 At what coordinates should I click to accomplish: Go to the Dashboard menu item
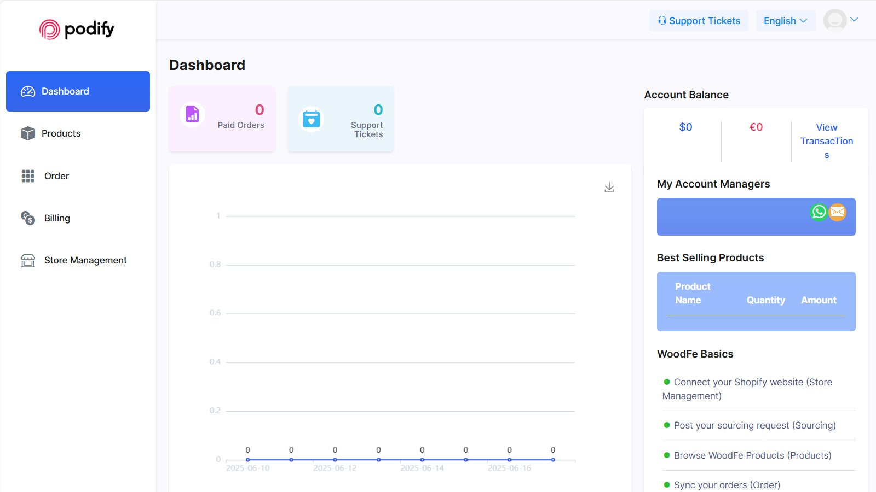[x=78, y=91]
